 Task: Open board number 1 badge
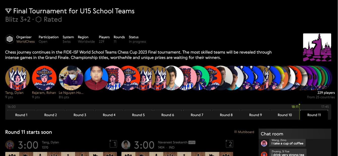113,144
